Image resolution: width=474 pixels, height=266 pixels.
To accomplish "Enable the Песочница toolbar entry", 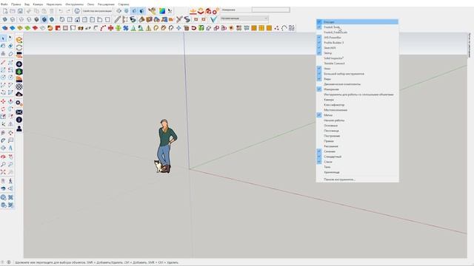I will tap(357, 131).
